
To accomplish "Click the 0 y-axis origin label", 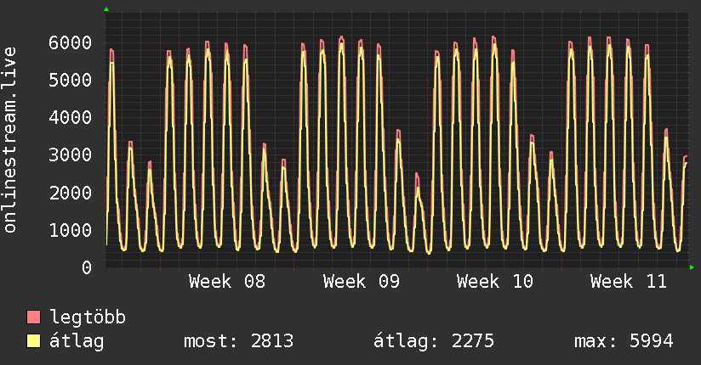I will pyautogui.click(x=87, y=267).
